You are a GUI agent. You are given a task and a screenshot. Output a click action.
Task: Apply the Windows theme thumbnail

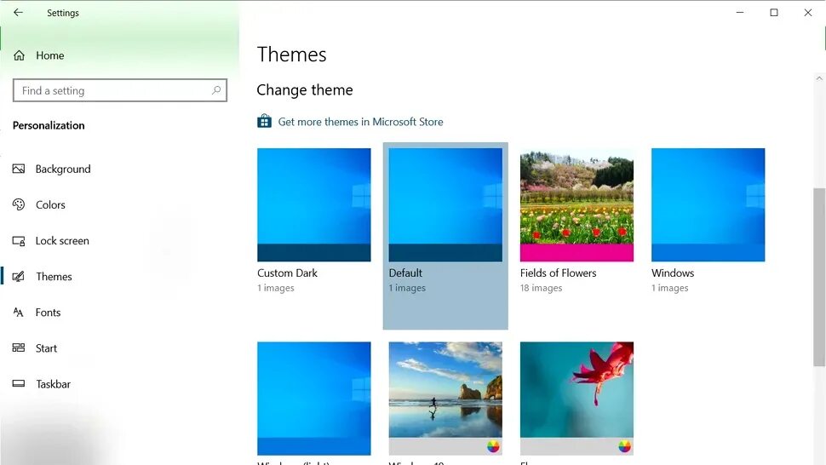[708, 204]
